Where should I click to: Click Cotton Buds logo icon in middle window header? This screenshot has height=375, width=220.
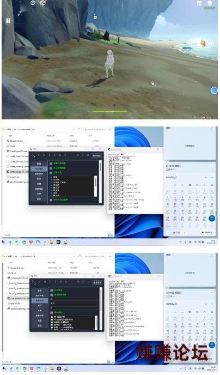click(x=33, y=155)
